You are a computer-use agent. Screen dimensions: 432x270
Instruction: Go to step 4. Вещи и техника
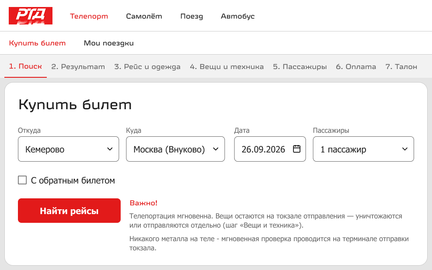point(227,66)
